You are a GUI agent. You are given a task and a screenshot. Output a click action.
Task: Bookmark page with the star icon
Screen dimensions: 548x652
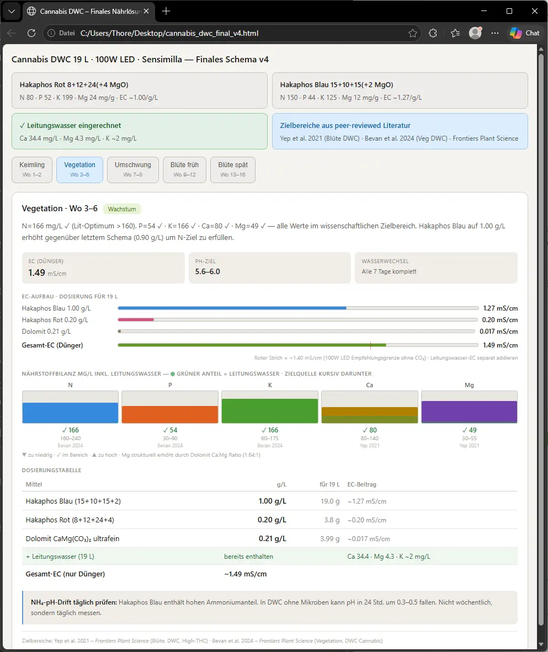(x=413, y=33)
